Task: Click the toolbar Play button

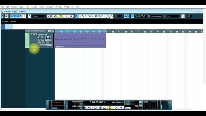Action: [66, 16]
